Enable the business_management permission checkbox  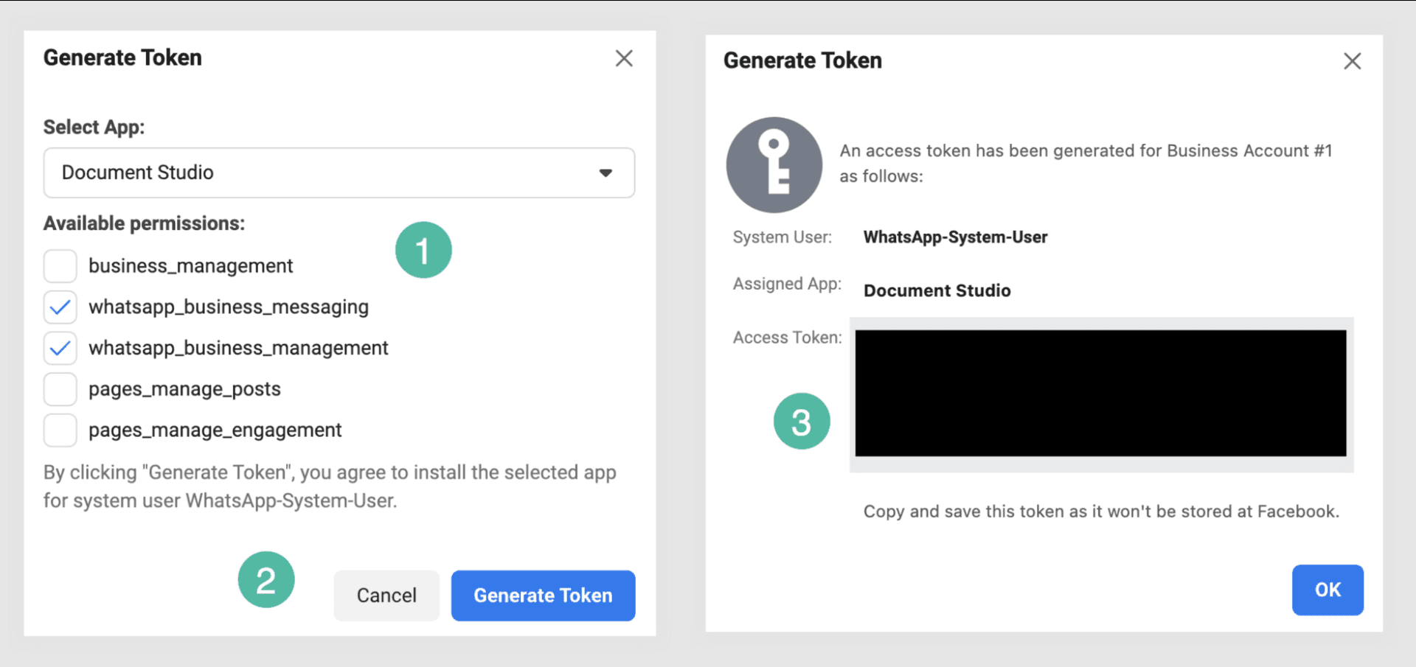coord(60,266)
